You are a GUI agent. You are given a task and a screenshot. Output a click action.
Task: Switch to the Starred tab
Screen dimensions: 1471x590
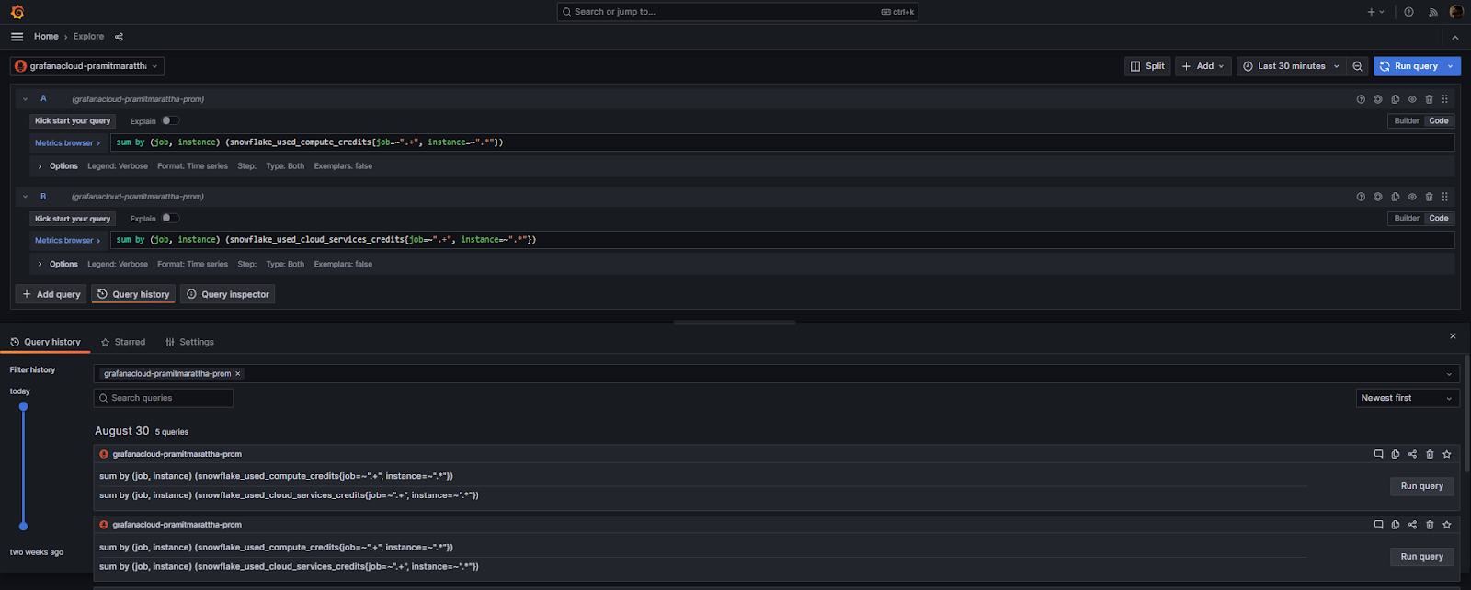(123, 342)
